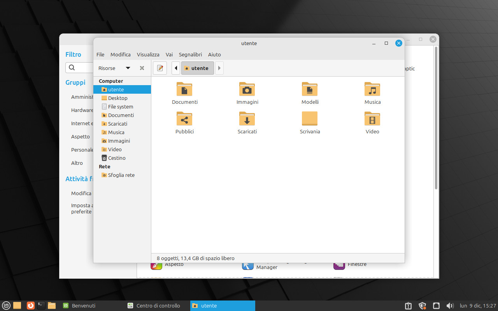Viewport: 498px width, 311px height.
Task: Close the Risorse sidebar panel
Action: (142, 68)
